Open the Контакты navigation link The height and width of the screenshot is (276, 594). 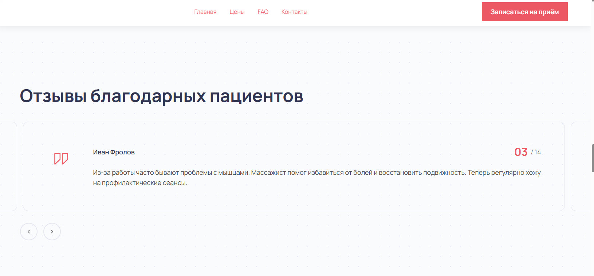(294, 12)
